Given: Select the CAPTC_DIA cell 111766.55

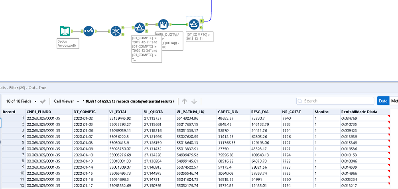Looking at the screenshot, I should tap(233, 143).
